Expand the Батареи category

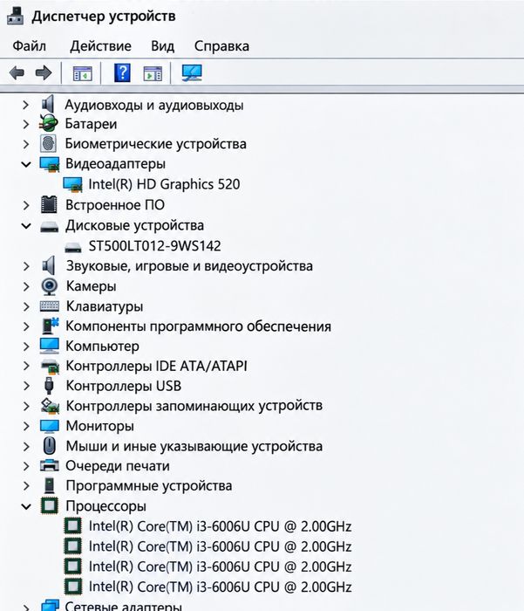pyautogui.click(x=25, y=124)
